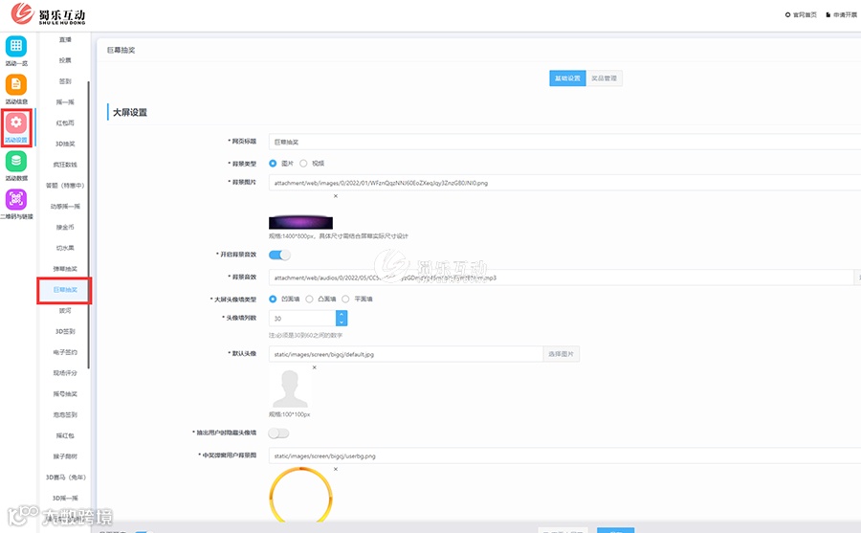Image resolution: width=861 pixels, height=533 pixels.
Task: Remove the default avatar image with its X
Action: pyautogui.click(x=314, y=367)
